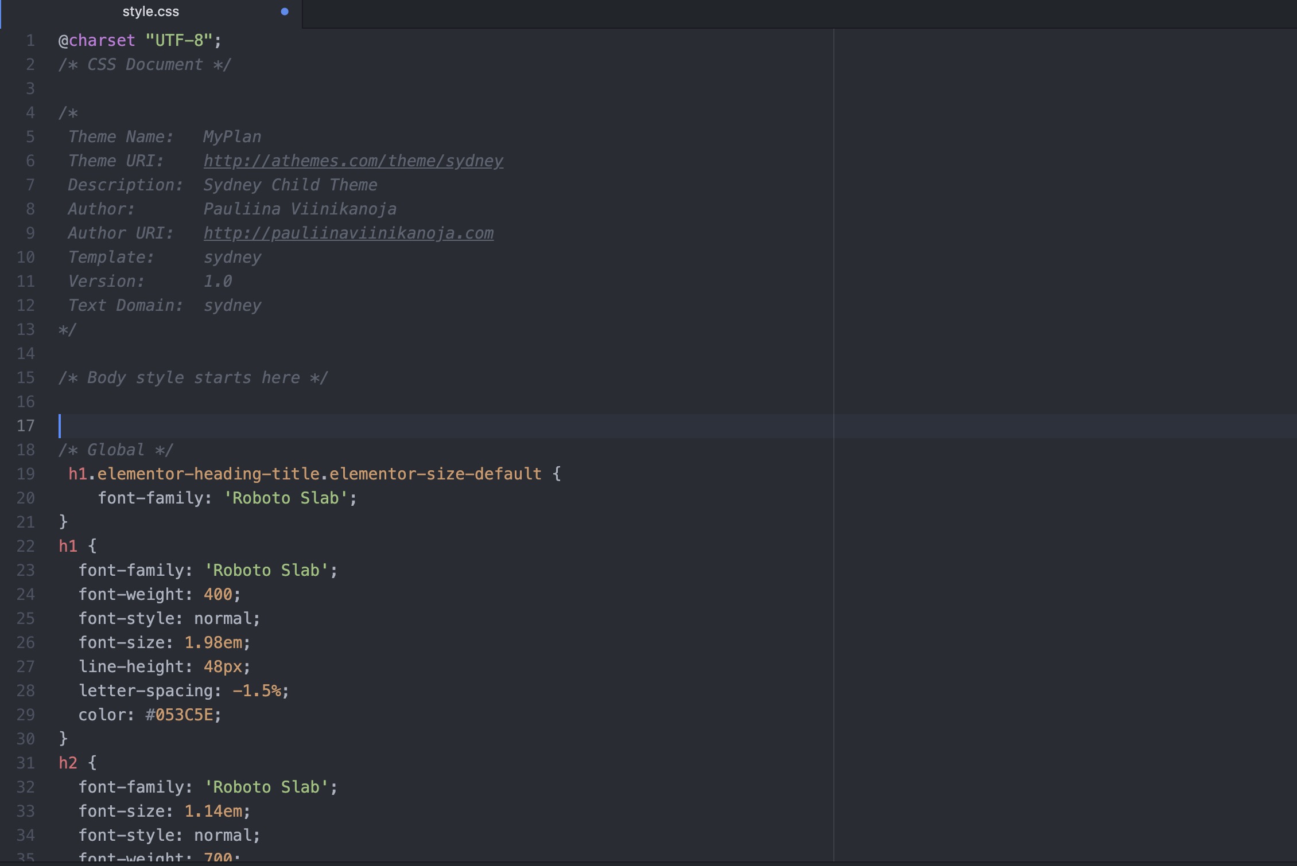
Task: Click 'Text Domain:' label on line 12
Action: [126, 306]
